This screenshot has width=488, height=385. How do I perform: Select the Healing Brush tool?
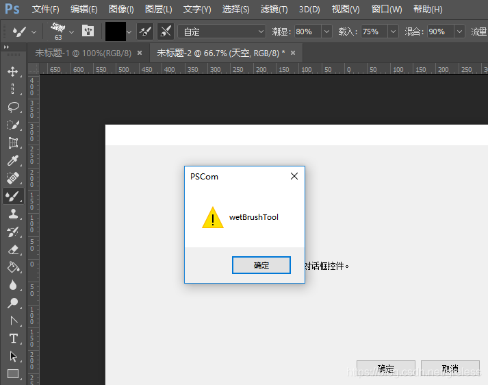click(13, 178)
